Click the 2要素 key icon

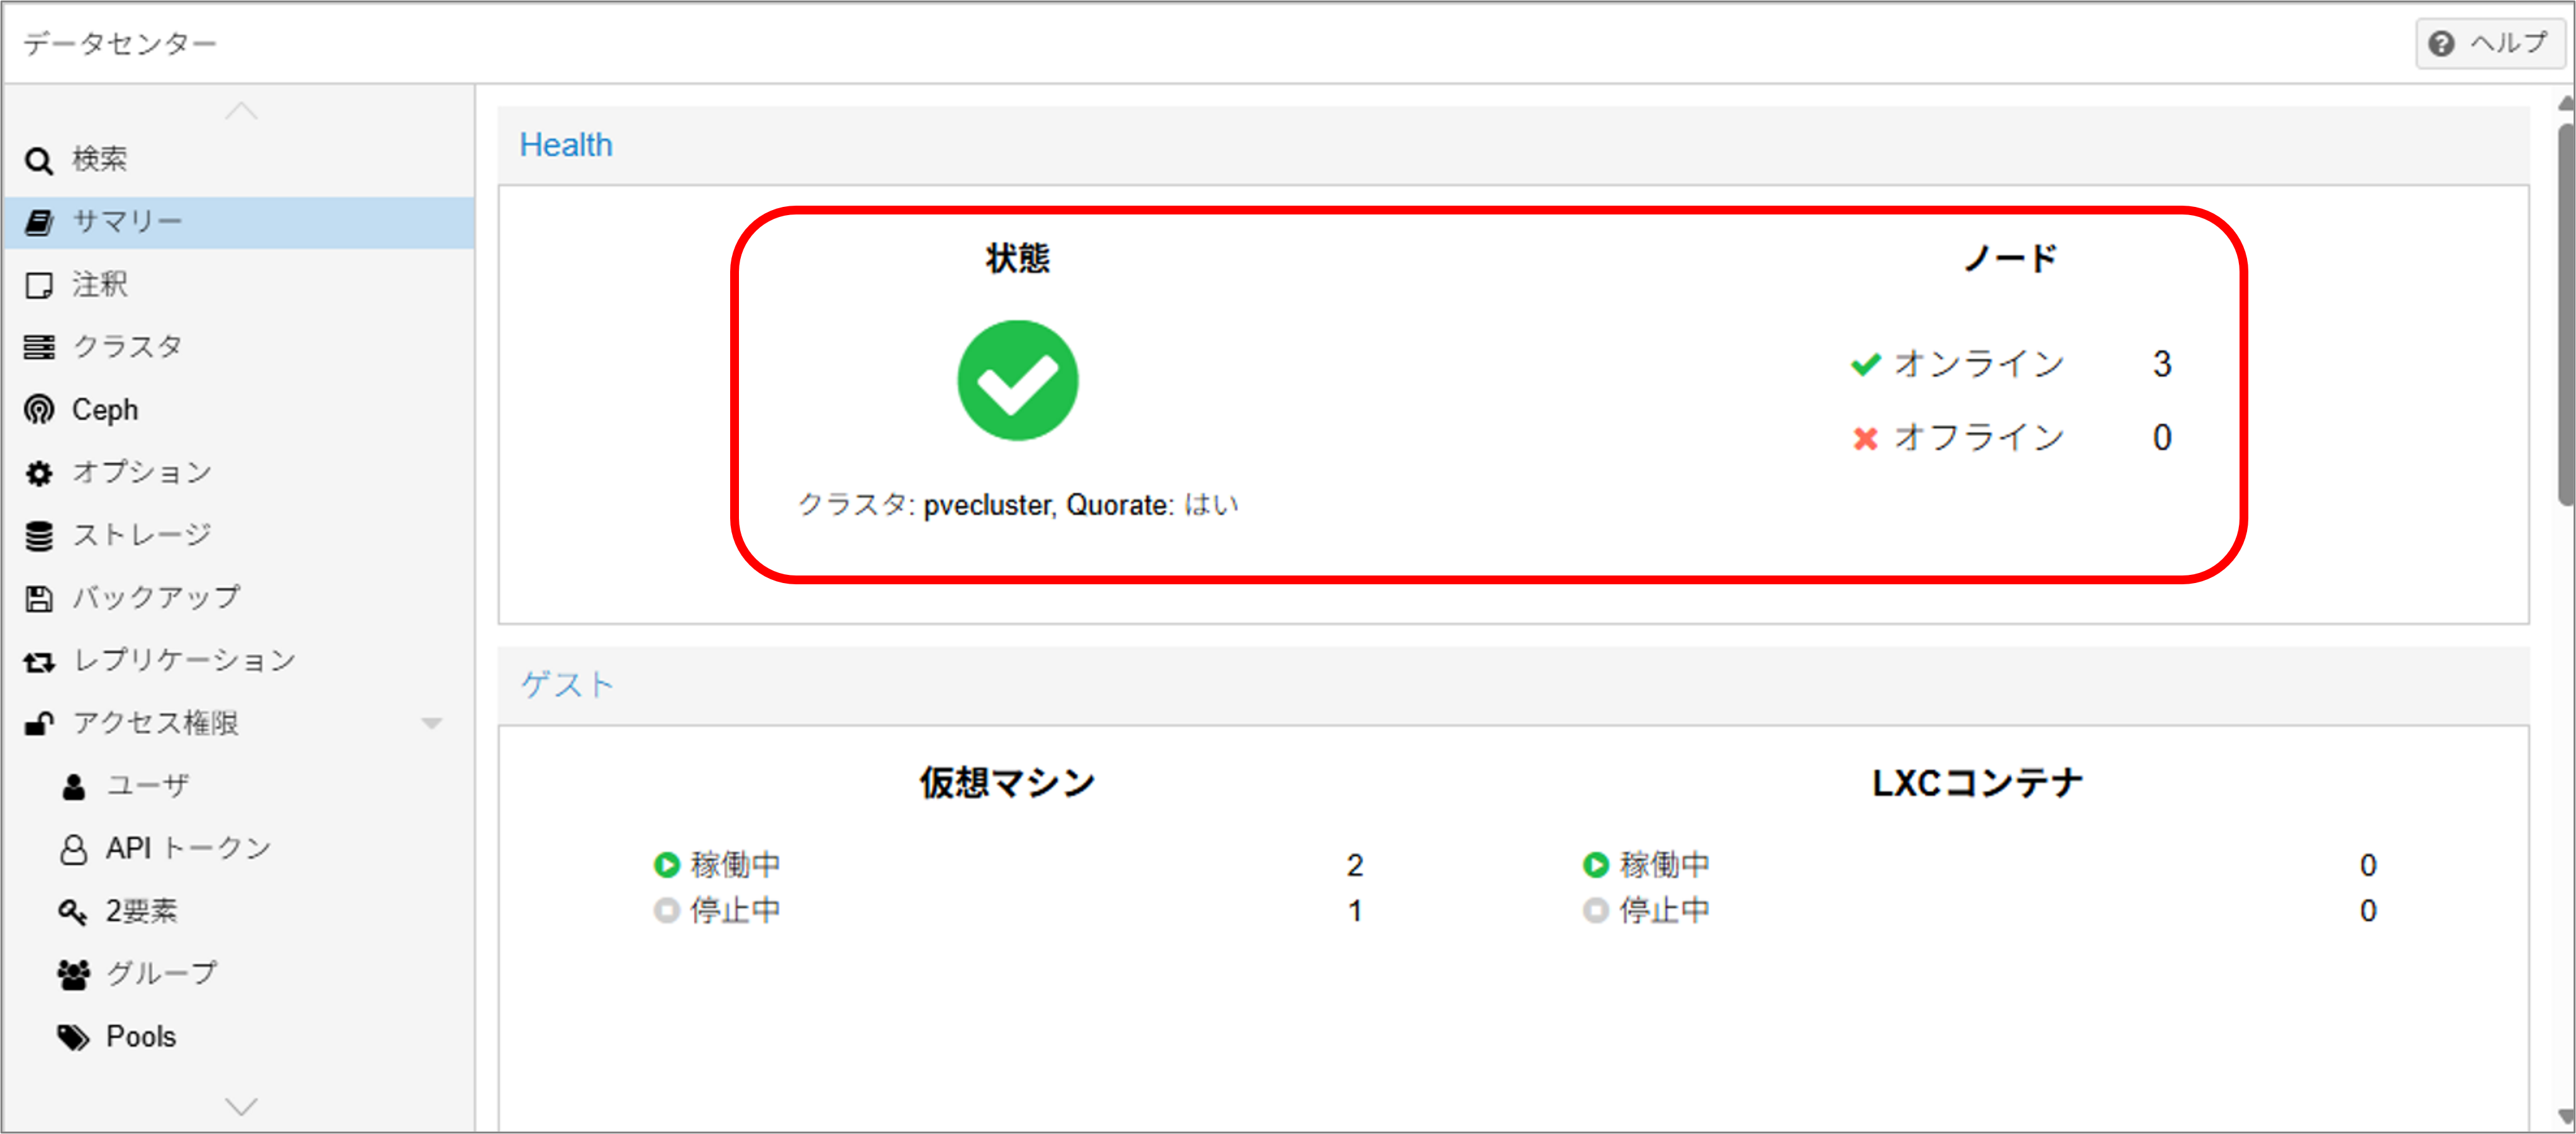(x=72, y=911)
